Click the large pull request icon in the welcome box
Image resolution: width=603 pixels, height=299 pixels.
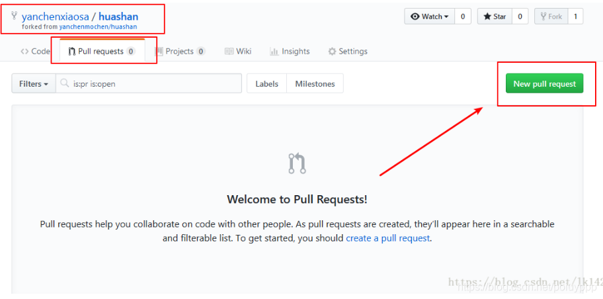coord(298,163)
